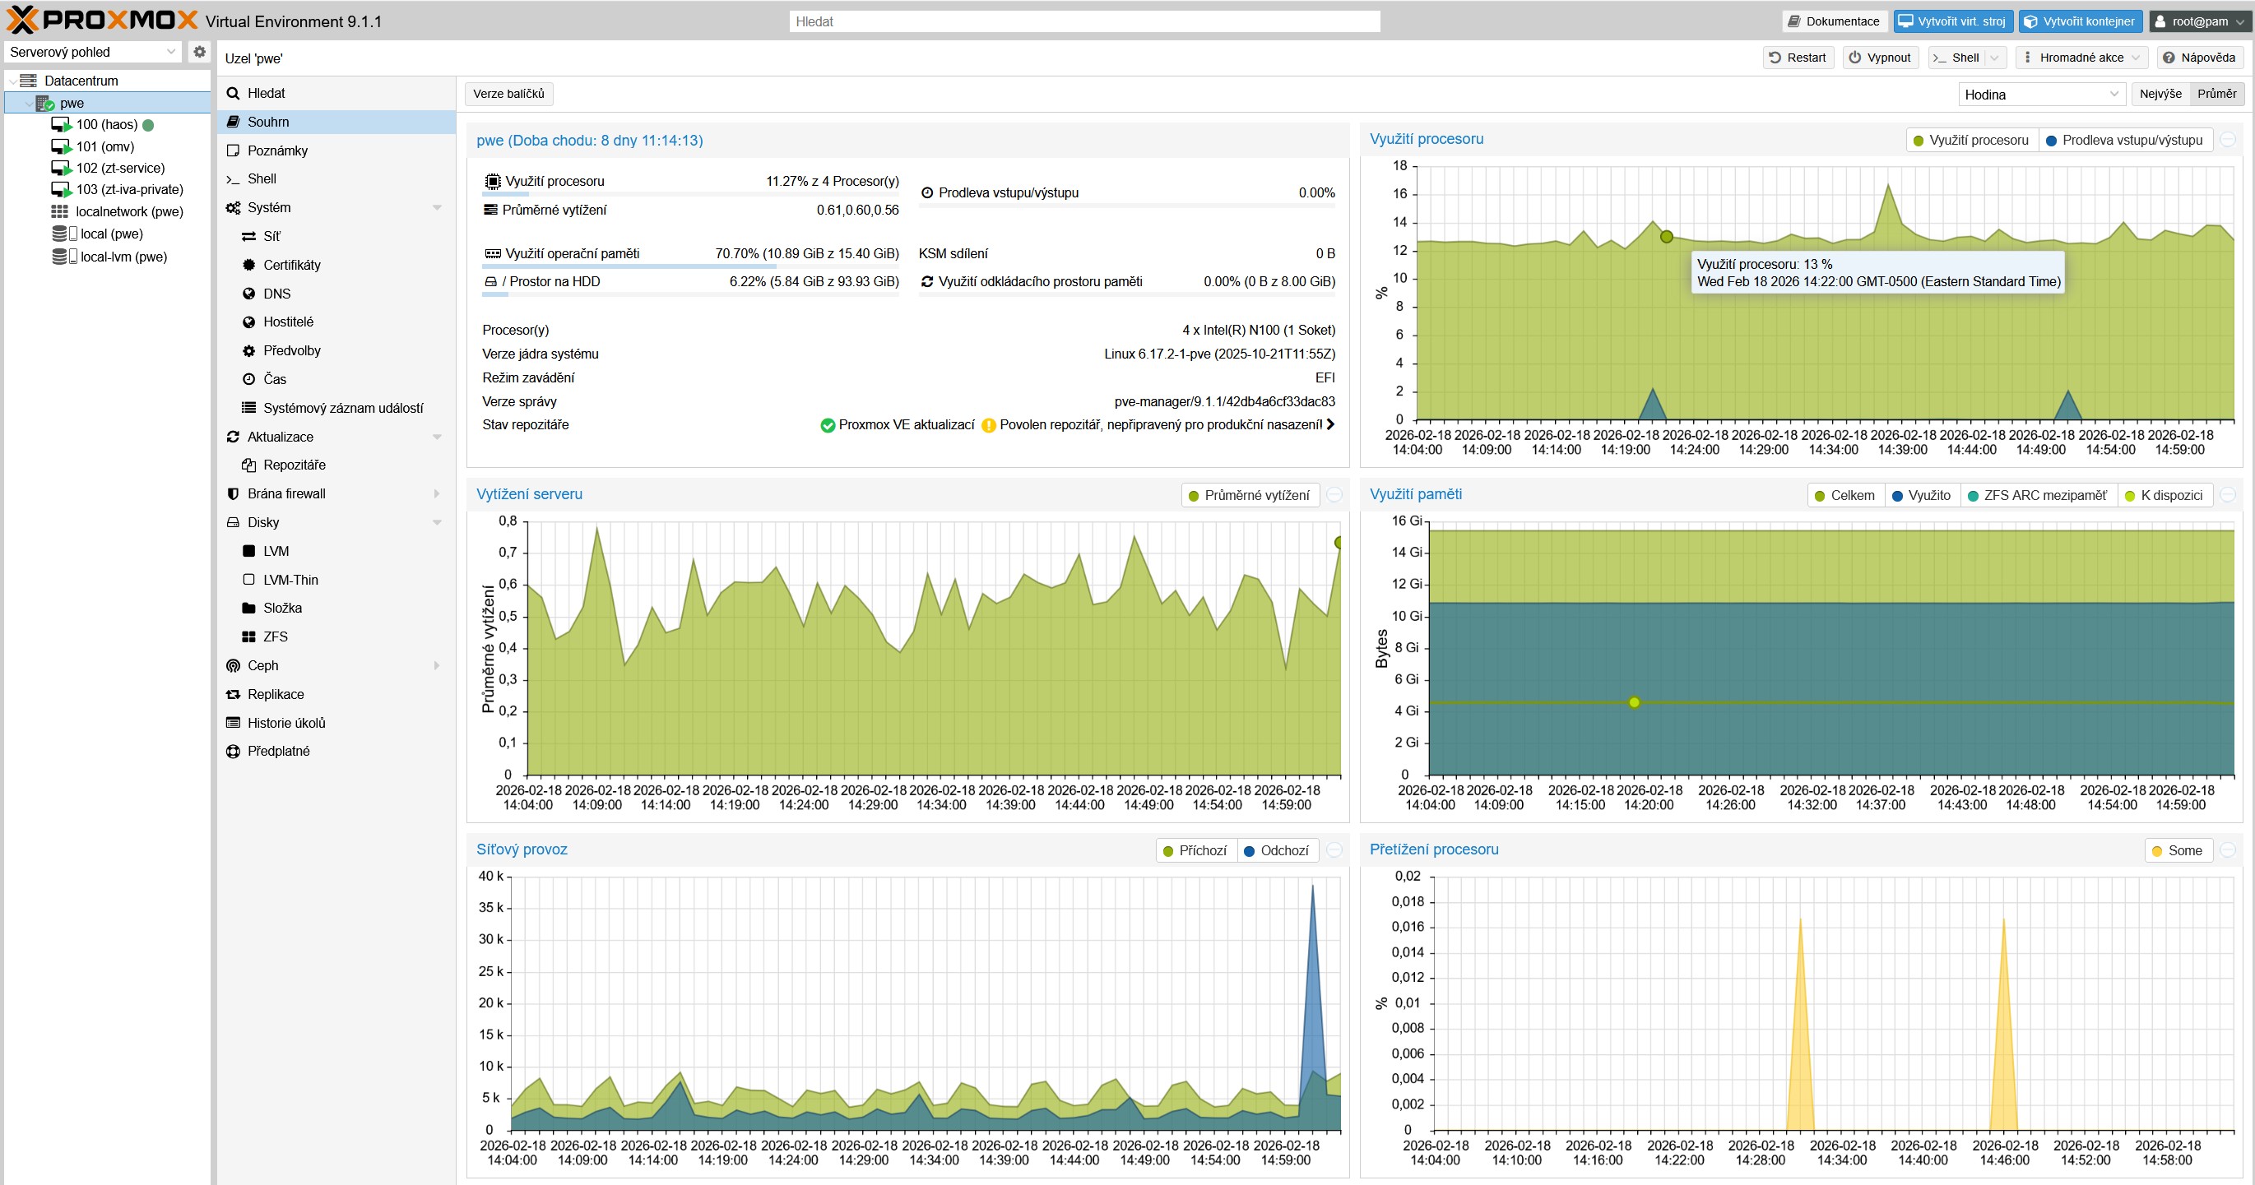Click the Ceph icon in the node menu
The image size is (2255, 1185).
tap(233, 665)
